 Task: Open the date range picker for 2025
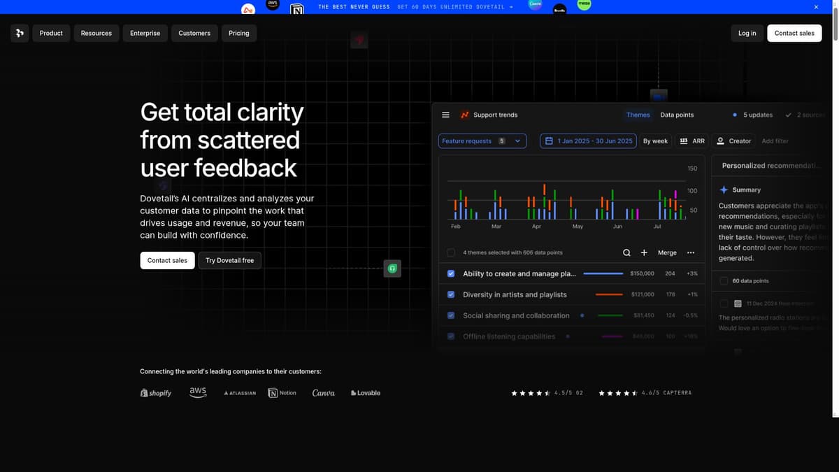pos(588,141)
